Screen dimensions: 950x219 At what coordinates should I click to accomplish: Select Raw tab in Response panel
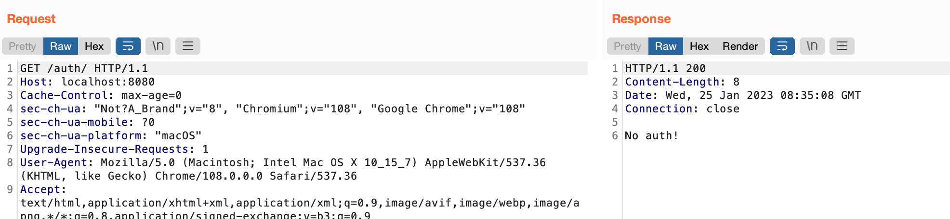point(666,46)
